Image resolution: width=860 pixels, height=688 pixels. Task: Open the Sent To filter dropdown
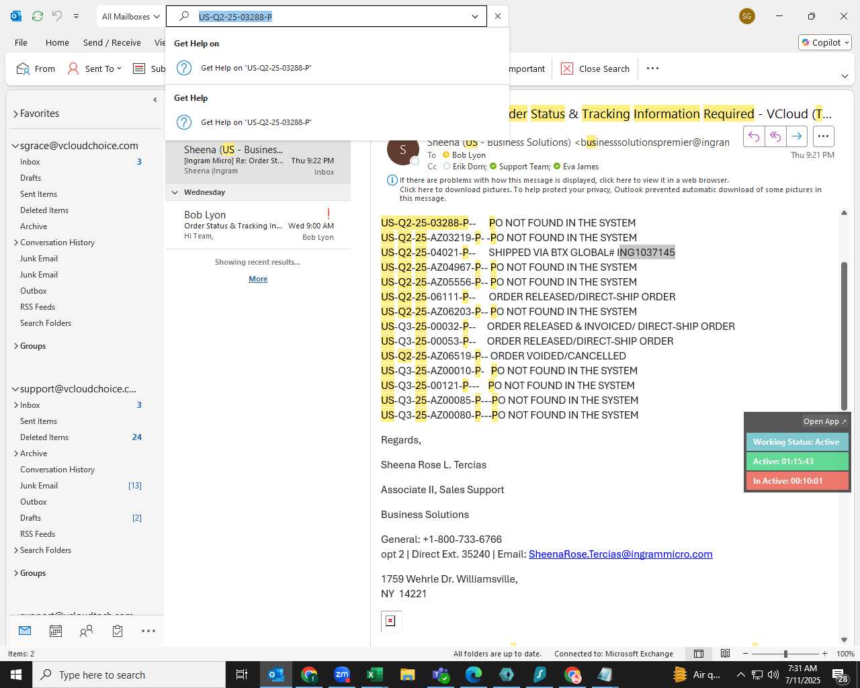(95, 69)
